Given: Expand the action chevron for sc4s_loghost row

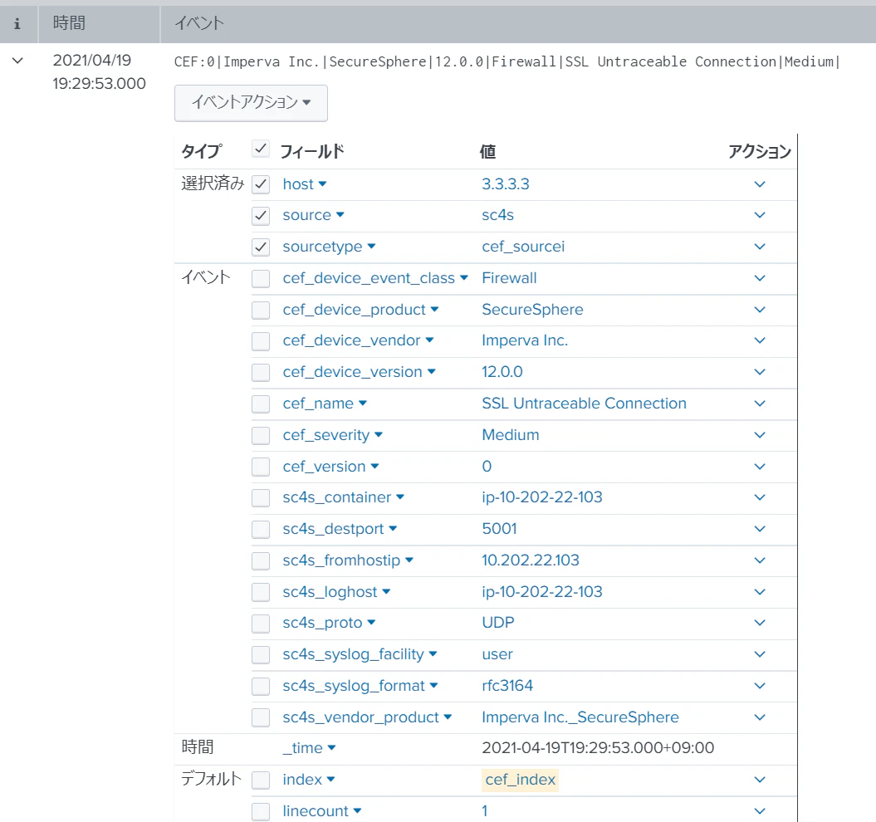Looking at the screenshot, I should [760, 592].
